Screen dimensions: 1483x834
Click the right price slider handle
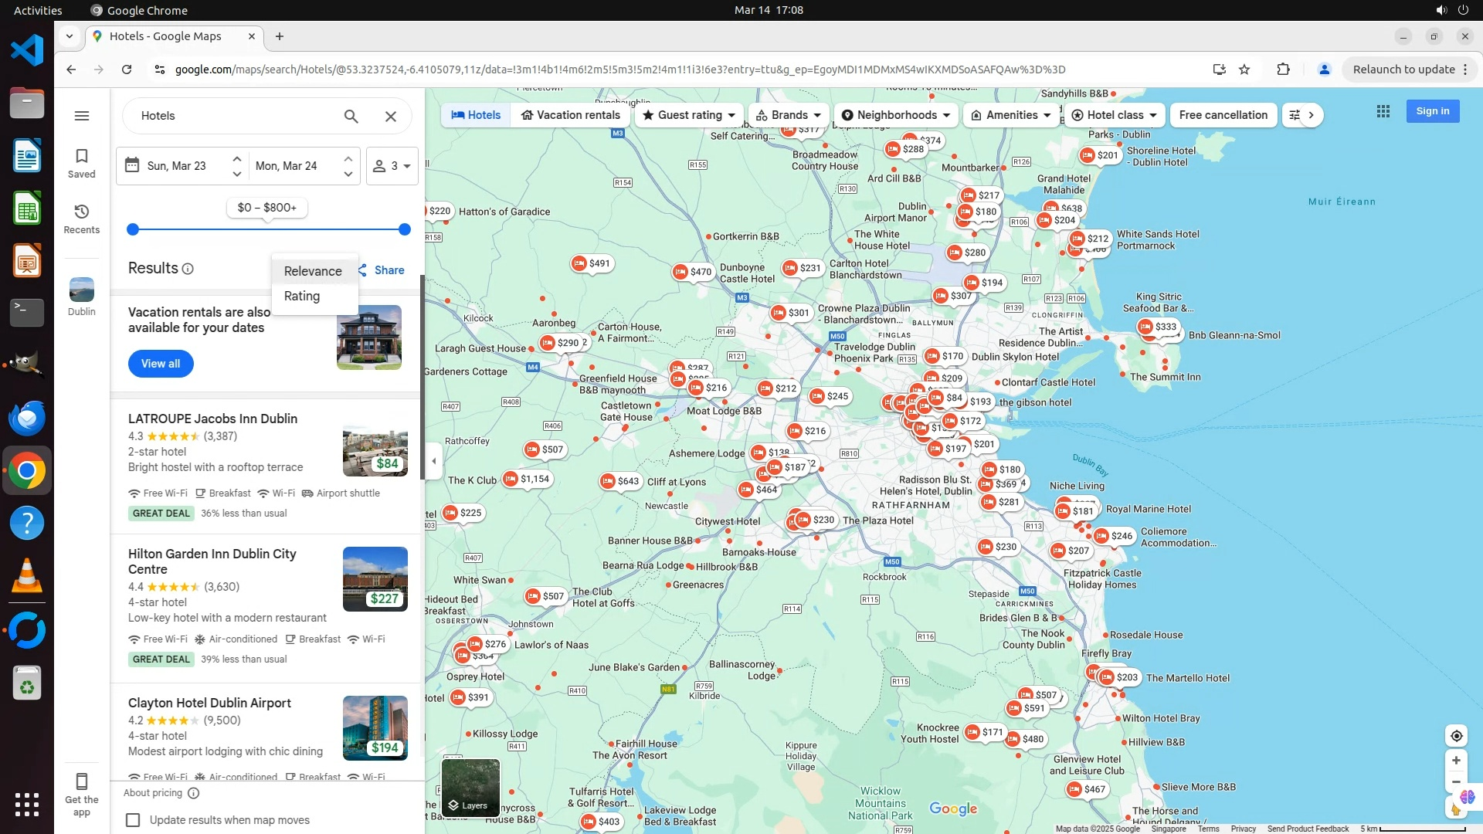point(405,229)
